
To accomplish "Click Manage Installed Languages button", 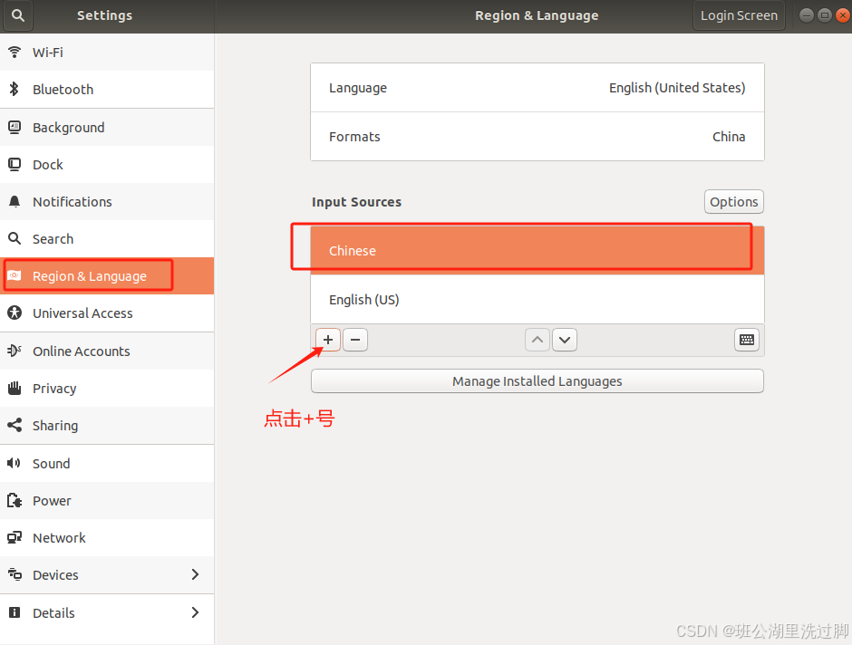I will coord(537,381).
